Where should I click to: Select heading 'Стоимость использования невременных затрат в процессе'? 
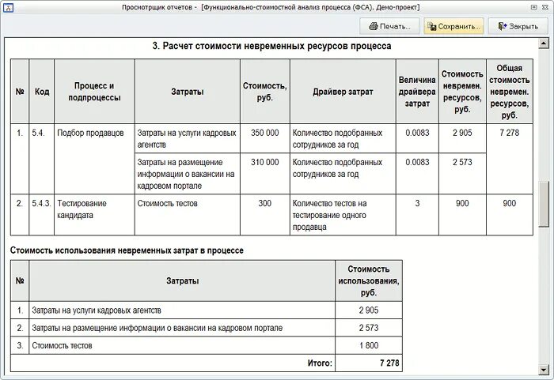(127, 250)
